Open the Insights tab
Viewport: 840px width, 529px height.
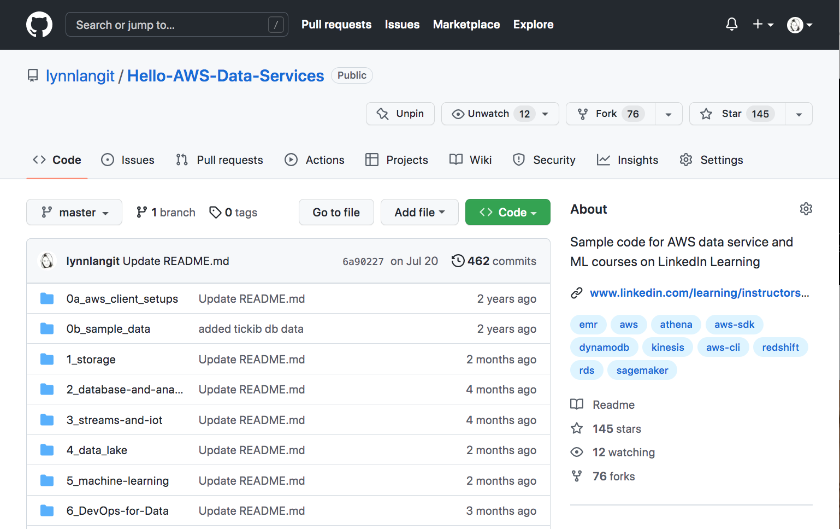click(x=628, y=160)
